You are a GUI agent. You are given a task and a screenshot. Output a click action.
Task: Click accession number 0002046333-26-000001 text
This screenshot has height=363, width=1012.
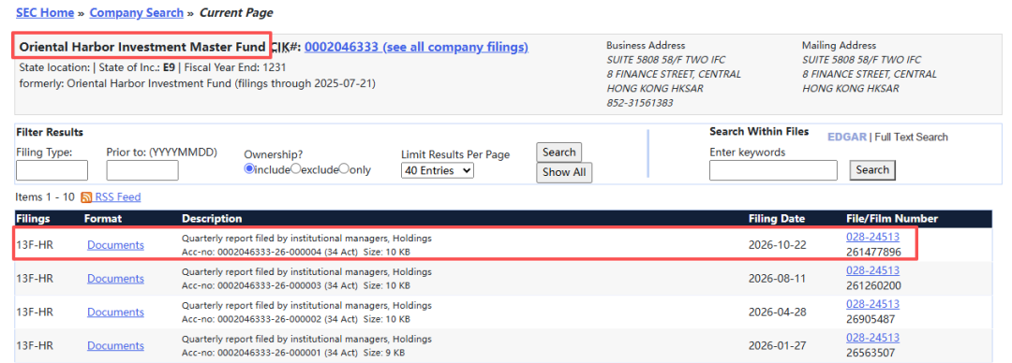coord(269,353)
